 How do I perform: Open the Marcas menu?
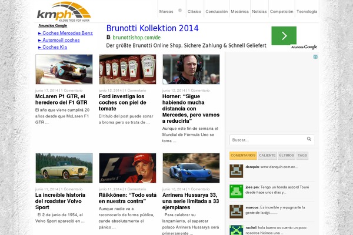pos(166,12)
